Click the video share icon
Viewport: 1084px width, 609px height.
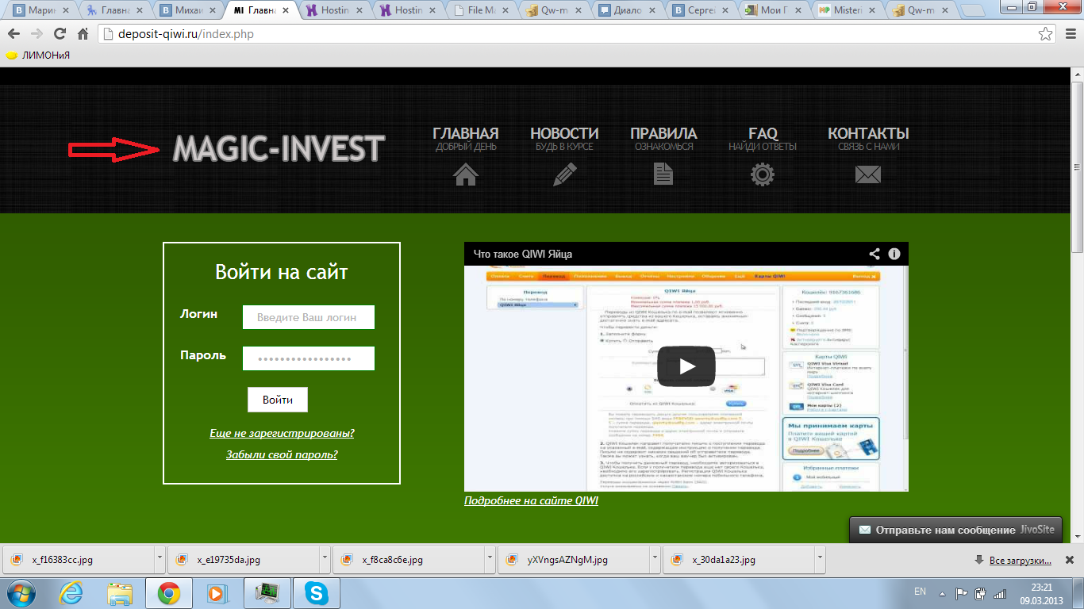point(874,254)
